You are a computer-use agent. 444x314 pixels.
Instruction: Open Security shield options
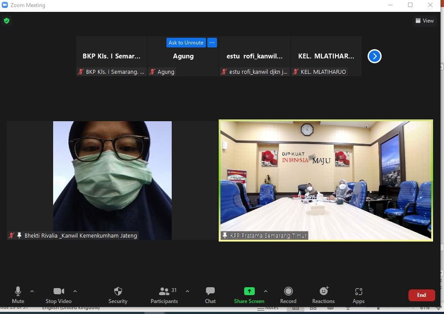(x=118, y=294)
